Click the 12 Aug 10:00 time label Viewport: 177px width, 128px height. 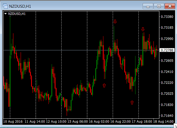coord(56,122)
